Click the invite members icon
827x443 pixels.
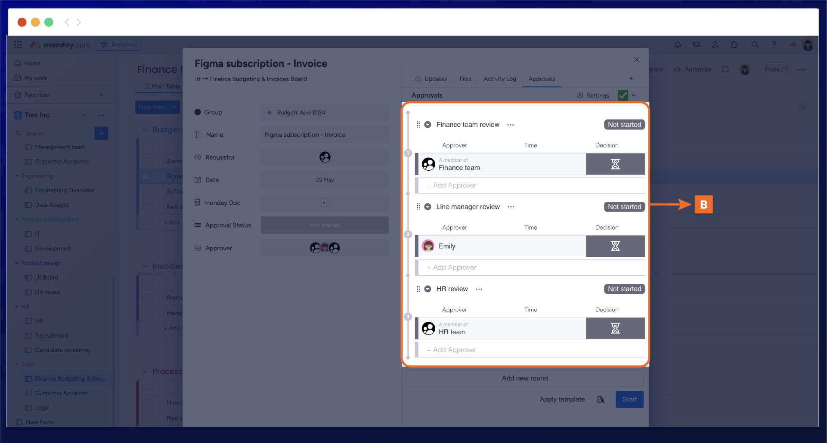click(715, 45)
